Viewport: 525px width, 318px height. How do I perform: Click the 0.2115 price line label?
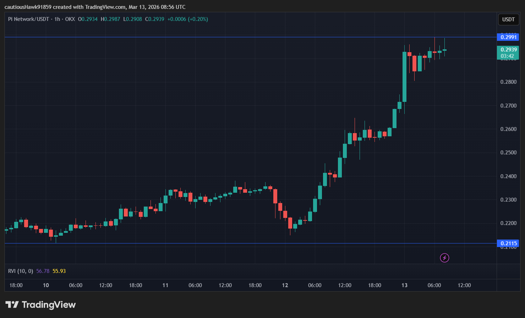[x=508, y=243]
